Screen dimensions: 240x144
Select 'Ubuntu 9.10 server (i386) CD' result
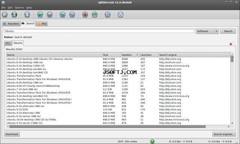118,123
